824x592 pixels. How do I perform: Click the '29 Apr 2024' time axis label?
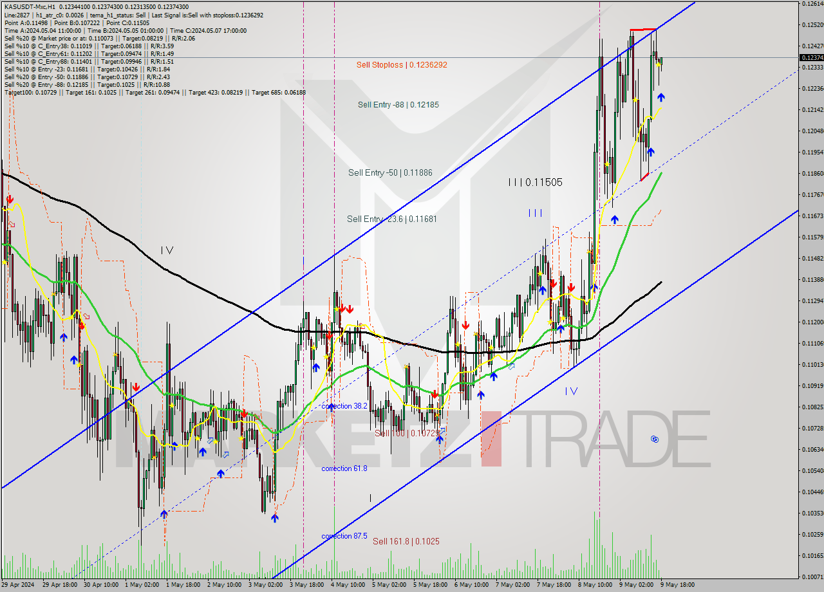[17, 585]
